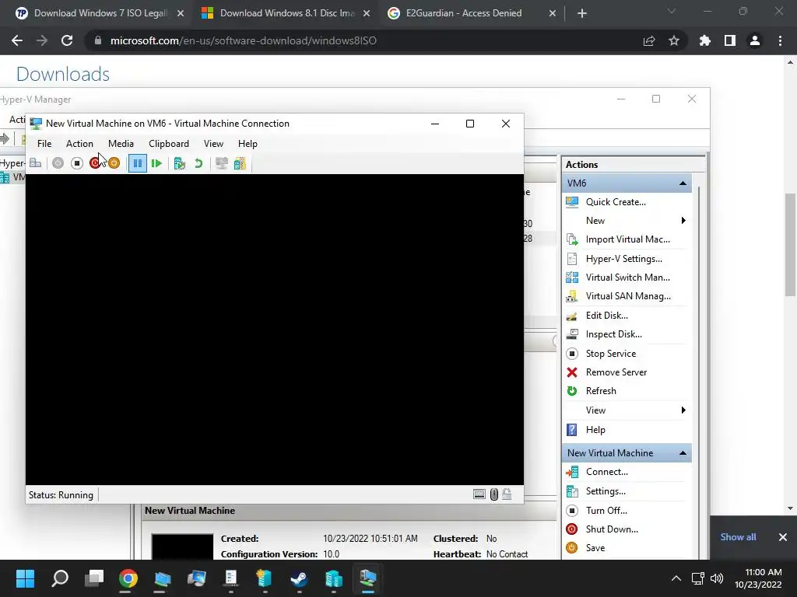The image size is (797, 597).
Task: Open the Chrome three-dot menu
Action: point(780,40)
